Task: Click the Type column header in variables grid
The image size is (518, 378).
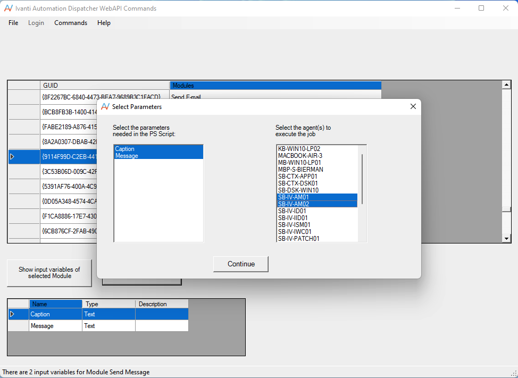Action: pyautogui.click(x=108, y=304)
